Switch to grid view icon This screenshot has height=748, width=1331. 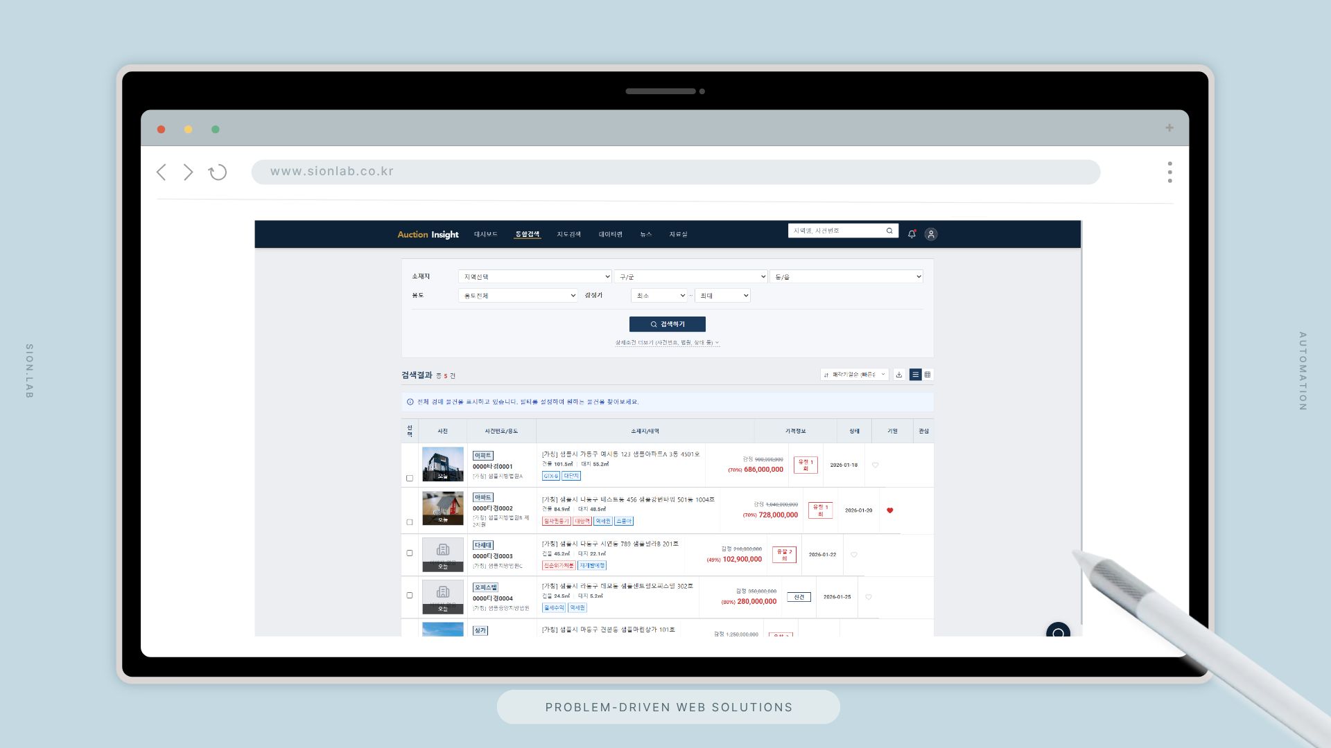928,375
